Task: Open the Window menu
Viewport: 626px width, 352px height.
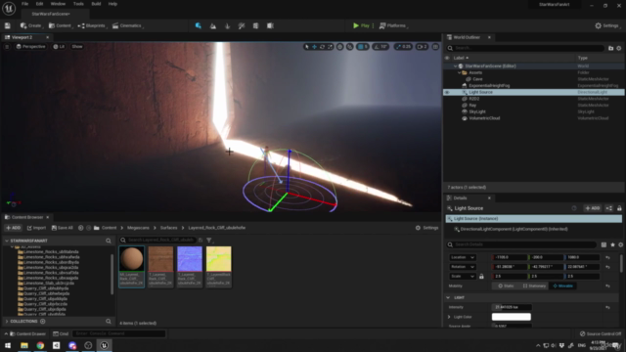Action: (x=58, y=4)
